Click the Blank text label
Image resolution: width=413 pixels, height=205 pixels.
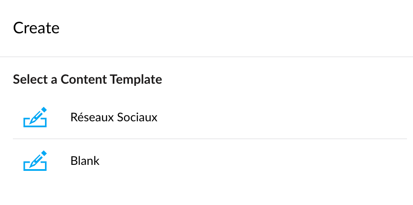(85, 161)
